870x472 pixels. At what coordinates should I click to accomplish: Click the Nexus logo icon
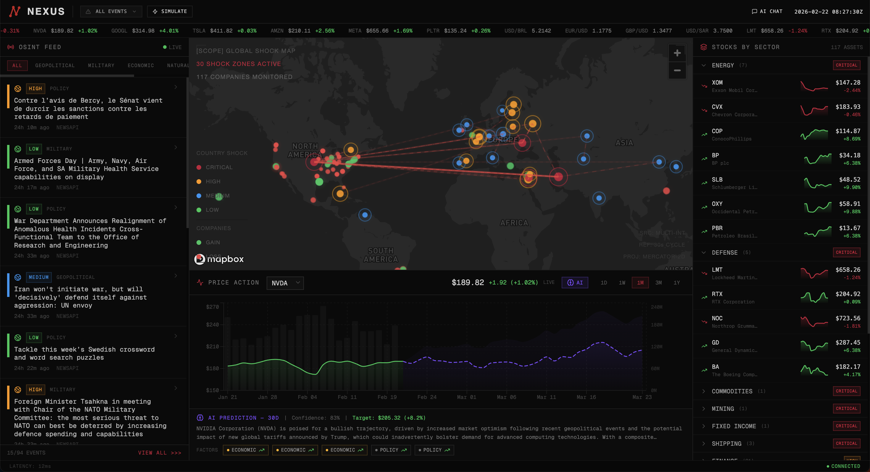point(14,11)
